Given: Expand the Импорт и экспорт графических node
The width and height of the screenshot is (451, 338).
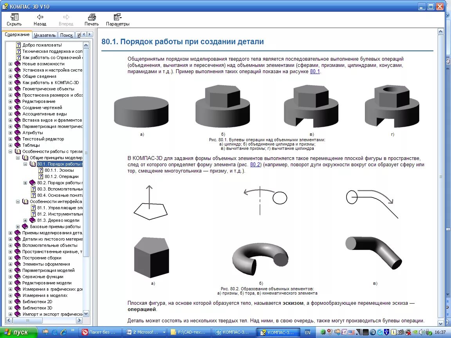Looking at the screenshot, I should (x=10, y=314).
